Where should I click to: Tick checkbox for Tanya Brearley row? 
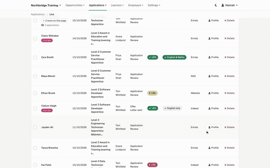pos(35,148)
